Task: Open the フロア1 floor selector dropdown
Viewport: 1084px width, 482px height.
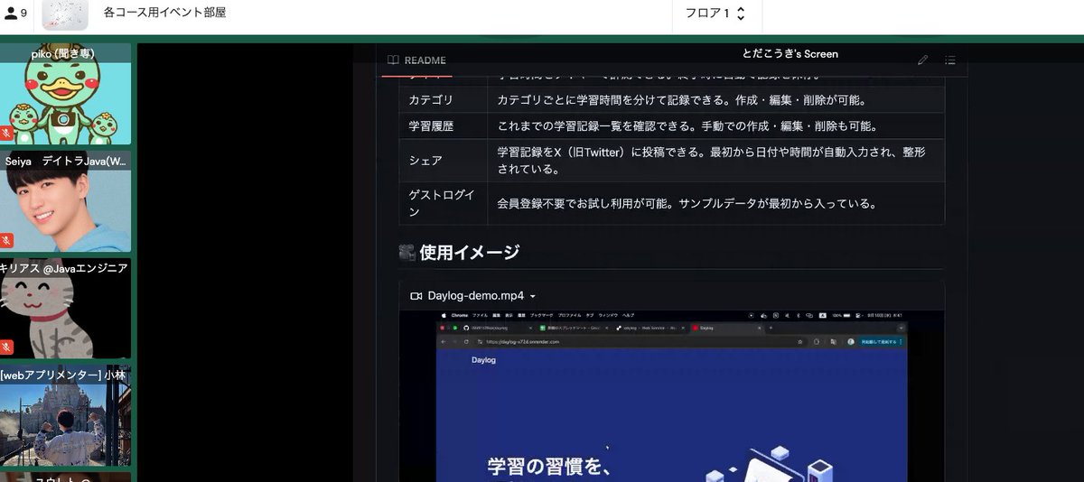Action: pos(716,14)
